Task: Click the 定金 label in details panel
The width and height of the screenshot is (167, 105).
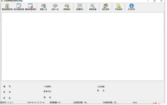Action: pos(7,98)
